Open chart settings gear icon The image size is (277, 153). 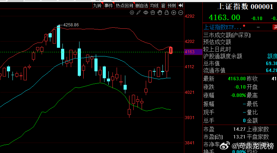[132, 12]
